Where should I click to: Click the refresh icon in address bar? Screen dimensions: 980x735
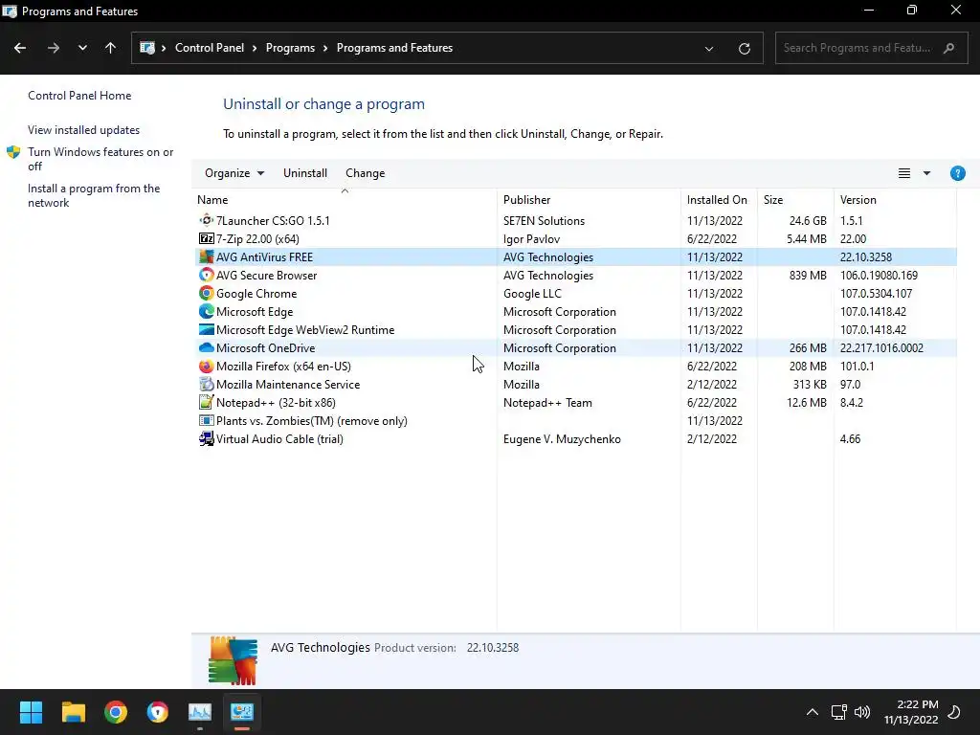click(745, 48)
